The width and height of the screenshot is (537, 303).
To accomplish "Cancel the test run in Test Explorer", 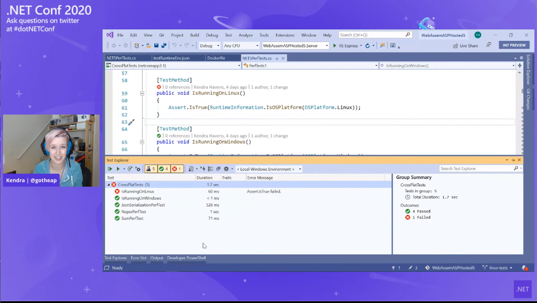I will [138, 169].
